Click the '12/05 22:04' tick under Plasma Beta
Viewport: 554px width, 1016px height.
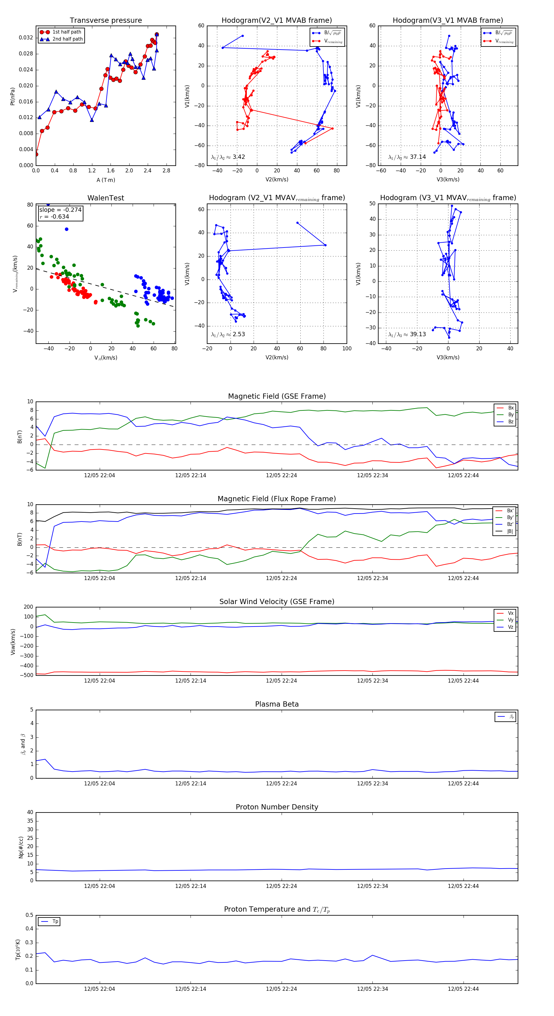click(x=99, y=783)
